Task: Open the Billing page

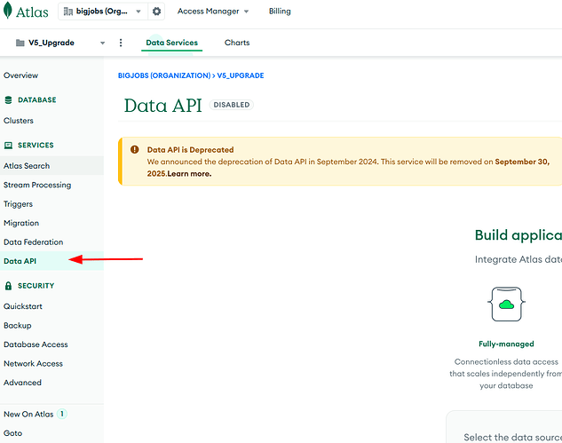Action: (x=280, y=12)
